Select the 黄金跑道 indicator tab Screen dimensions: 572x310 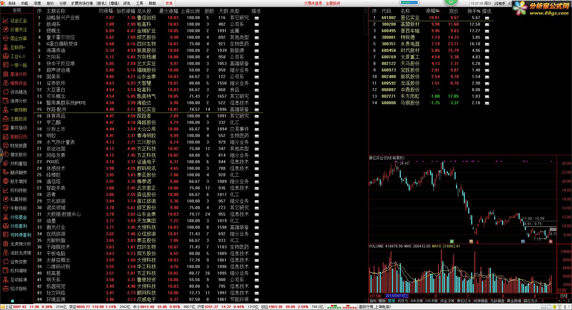pos(514,301)
